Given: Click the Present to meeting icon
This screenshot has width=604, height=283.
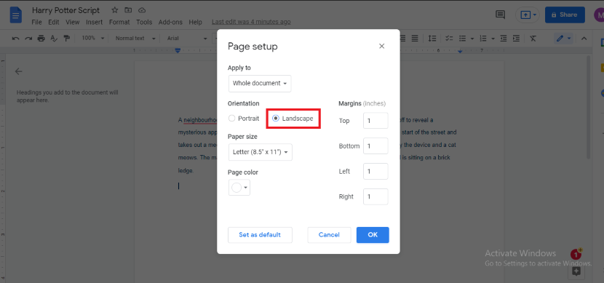Looking at the screenshot, I should [x=525, y=15].
